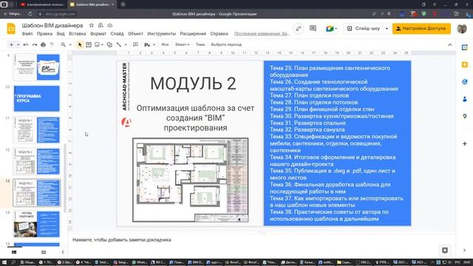Click the zoom magnifier tool
Screen dimensions: 473x266
pos(64,44)
